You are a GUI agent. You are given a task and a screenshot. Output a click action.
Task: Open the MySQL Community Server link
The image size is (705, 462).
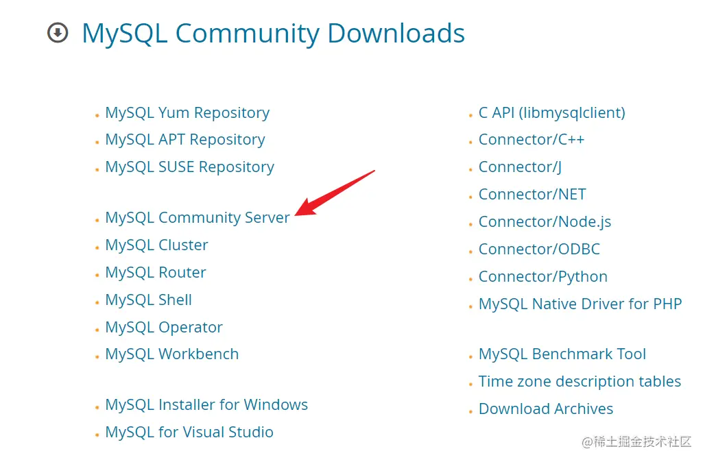[x=197, y=217]
